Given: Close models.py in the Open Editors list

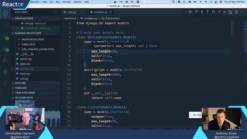Looking at the screenshot, I should point(18,28).
